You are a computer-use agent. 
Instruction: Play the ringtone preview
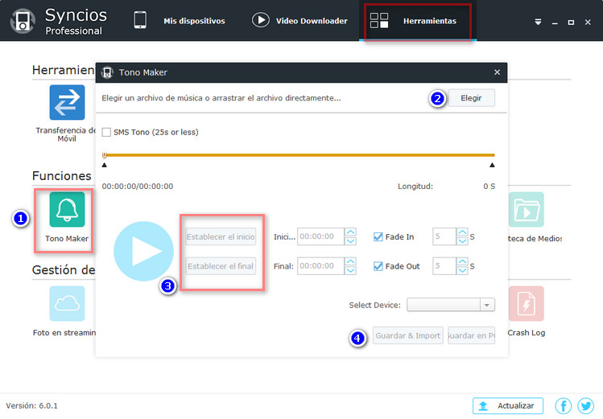144,251
